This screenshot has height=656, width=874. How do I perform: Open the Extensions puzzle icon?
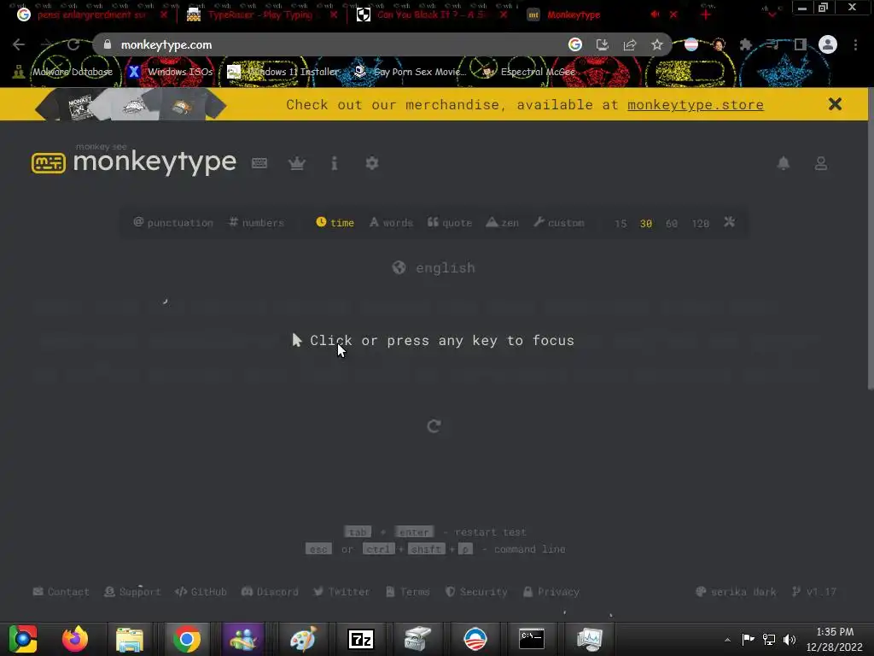(745, 44)
